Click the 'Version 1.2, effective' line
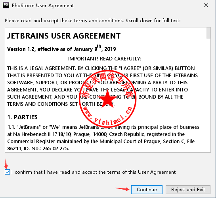The height and width of the screenshot is (198, 216). (61, 49)
